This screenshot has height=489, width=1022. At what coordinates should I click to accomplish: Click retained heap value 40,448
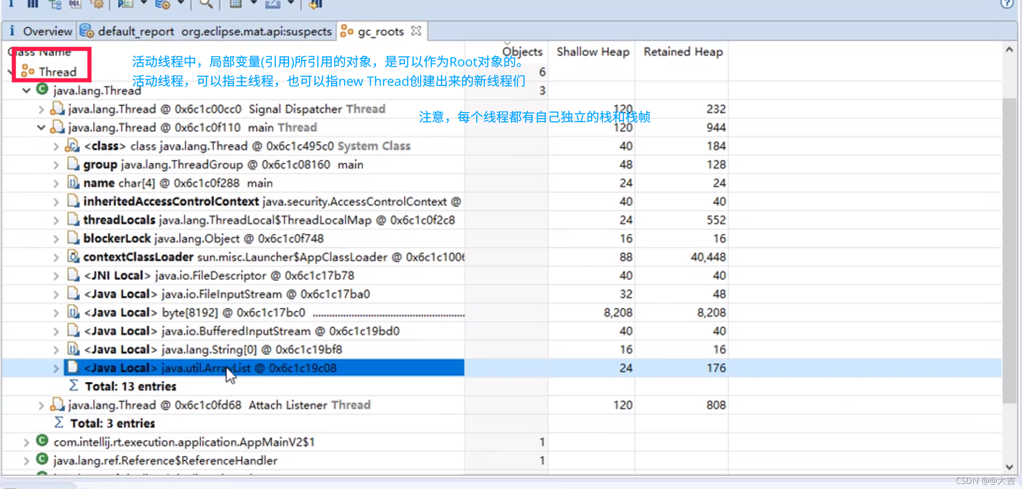point(708,257)
